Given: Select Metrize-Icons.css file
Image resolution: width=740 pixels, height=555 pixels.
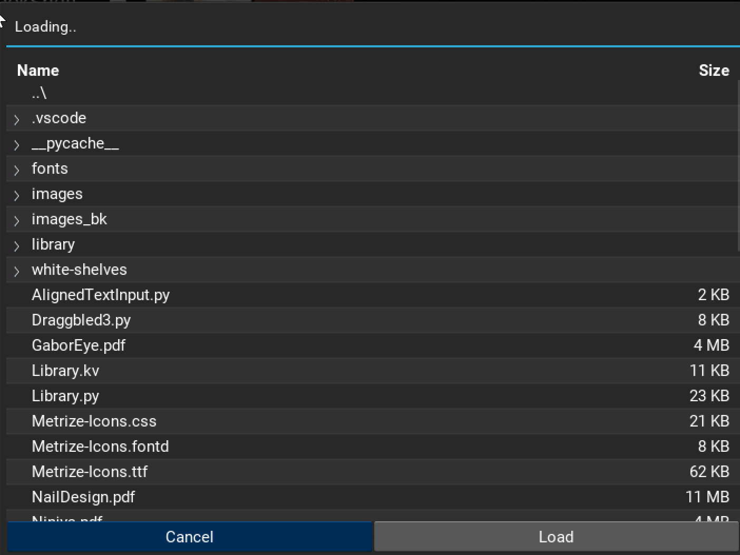Looking at the screenshot, I should click(94, 421).
